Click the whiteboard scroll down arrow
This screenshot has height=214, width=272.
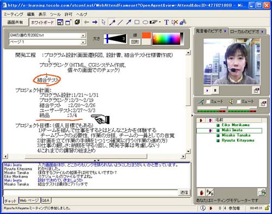point(188,151)
